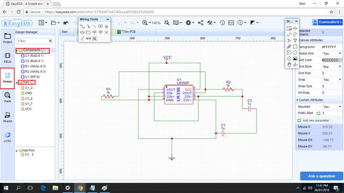
Task: Collapse the Components tree folder
Action: tap(17, 50)
